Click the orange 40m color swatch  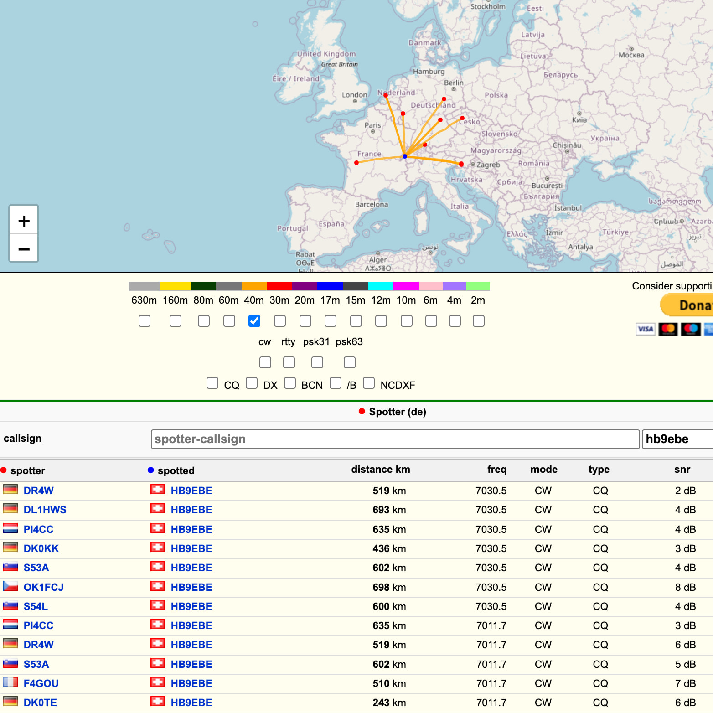click(x=254, y=286)
